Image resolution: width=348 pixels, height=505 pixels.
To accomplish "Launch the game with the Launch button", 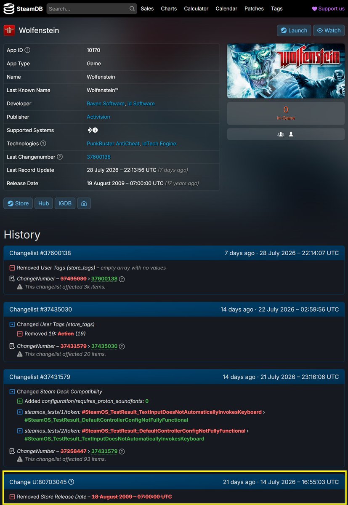I will coord(294,31).
